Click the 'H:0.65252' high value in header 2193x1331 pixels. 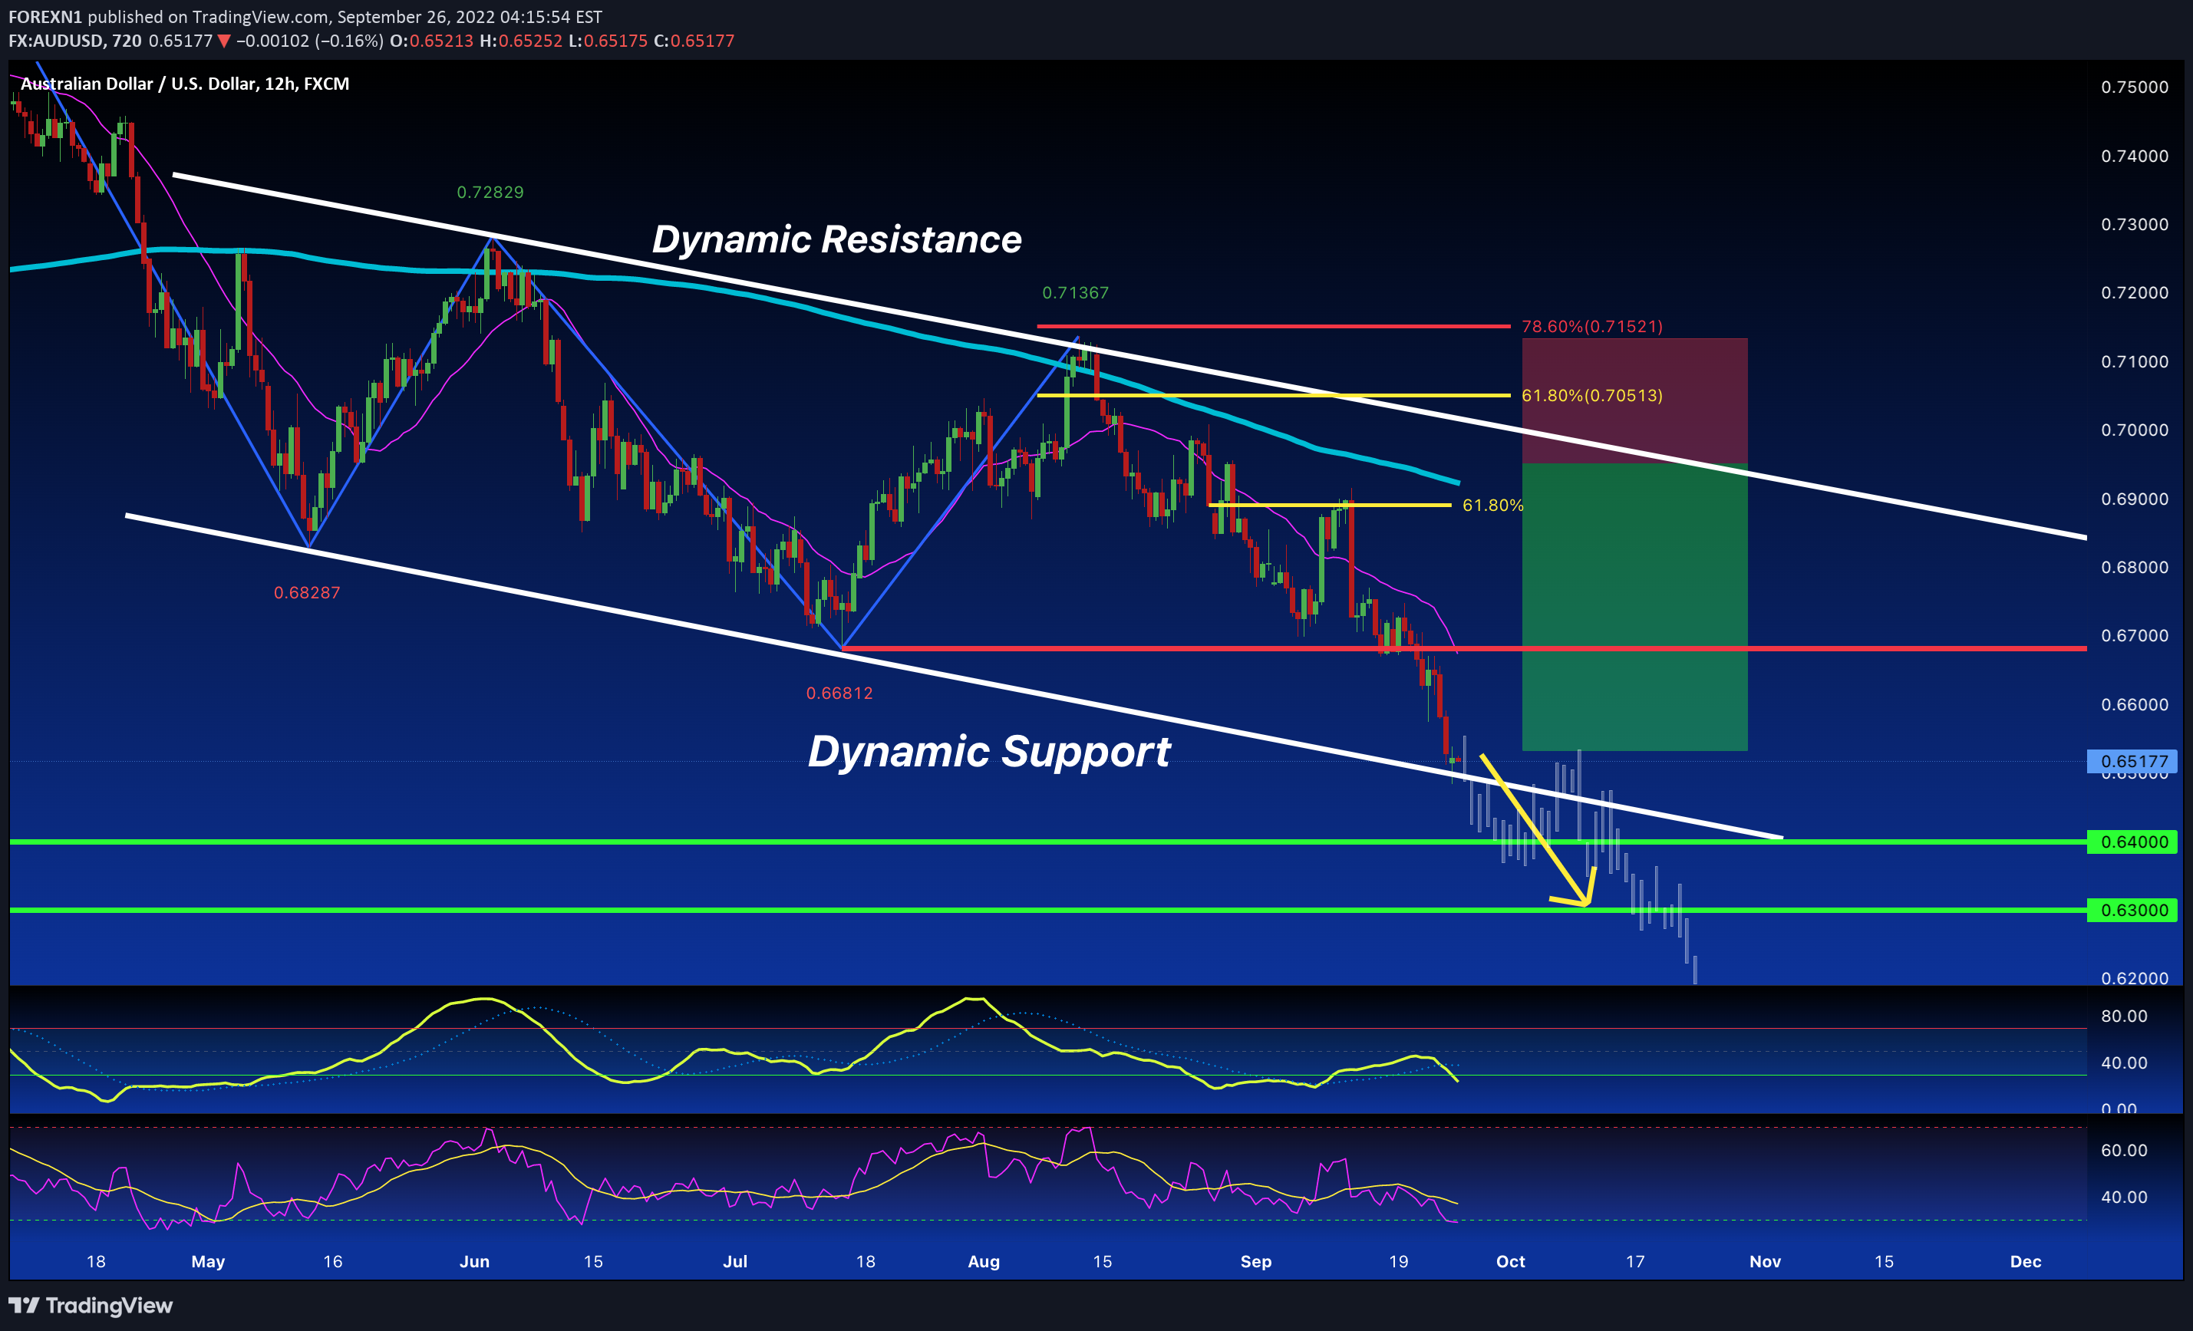[521, 41]
